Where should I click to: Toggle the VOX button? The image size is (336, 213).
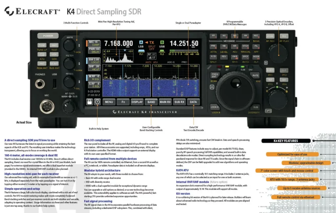(54, 54)
